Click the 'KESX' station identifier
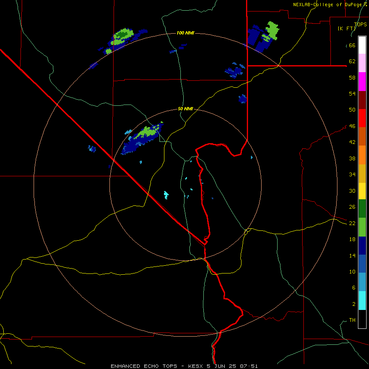The height and width of the screenshot is (369, 369). [196, 366]
